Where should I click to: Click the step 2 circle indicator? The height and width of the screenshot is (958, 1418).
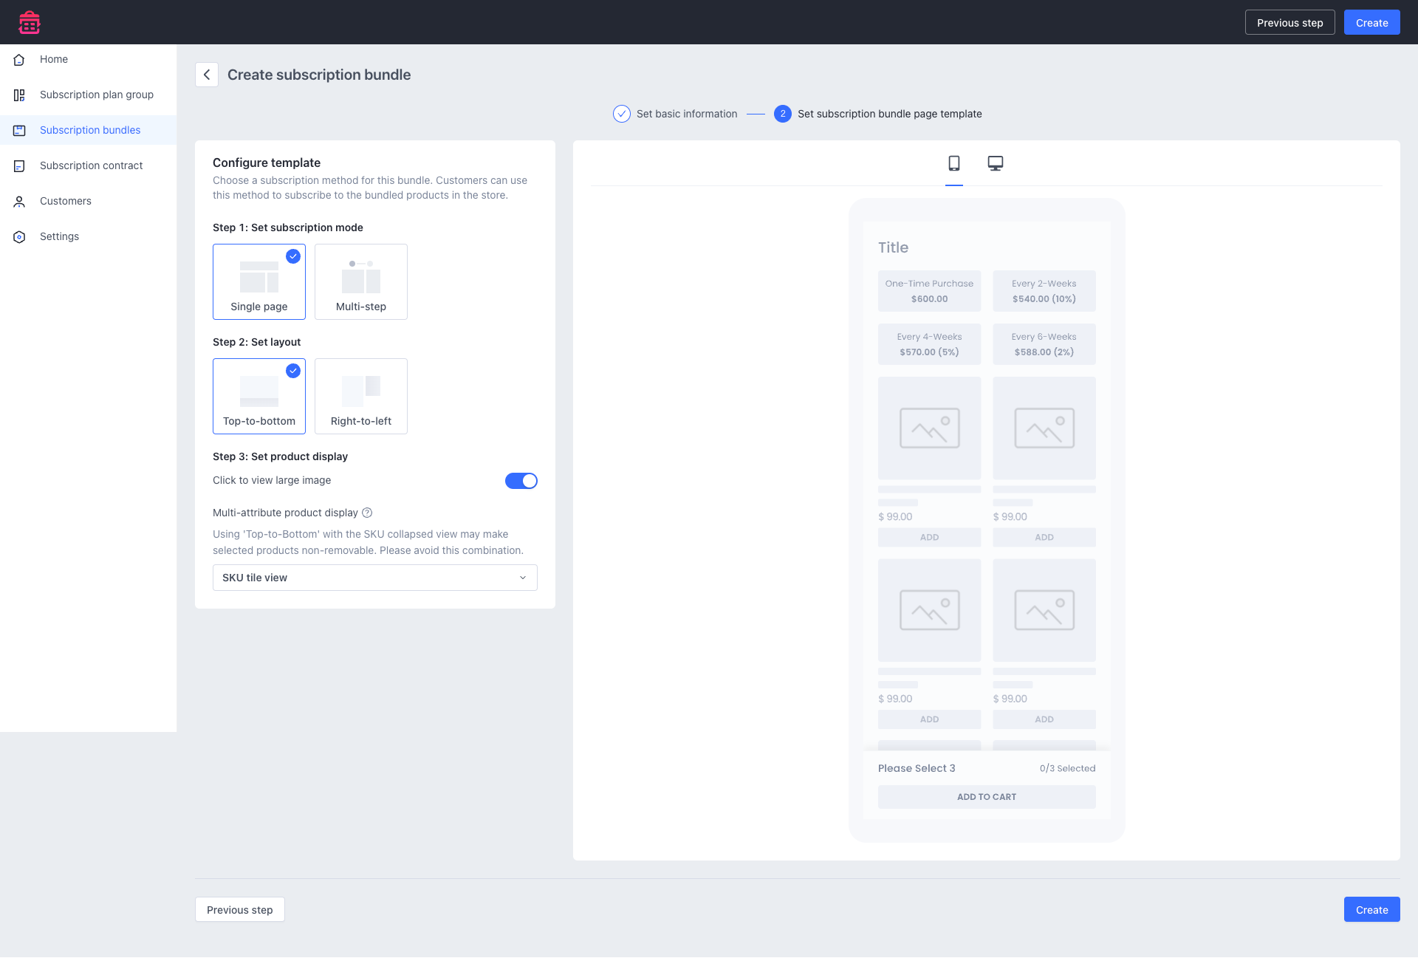click(783, 114)
